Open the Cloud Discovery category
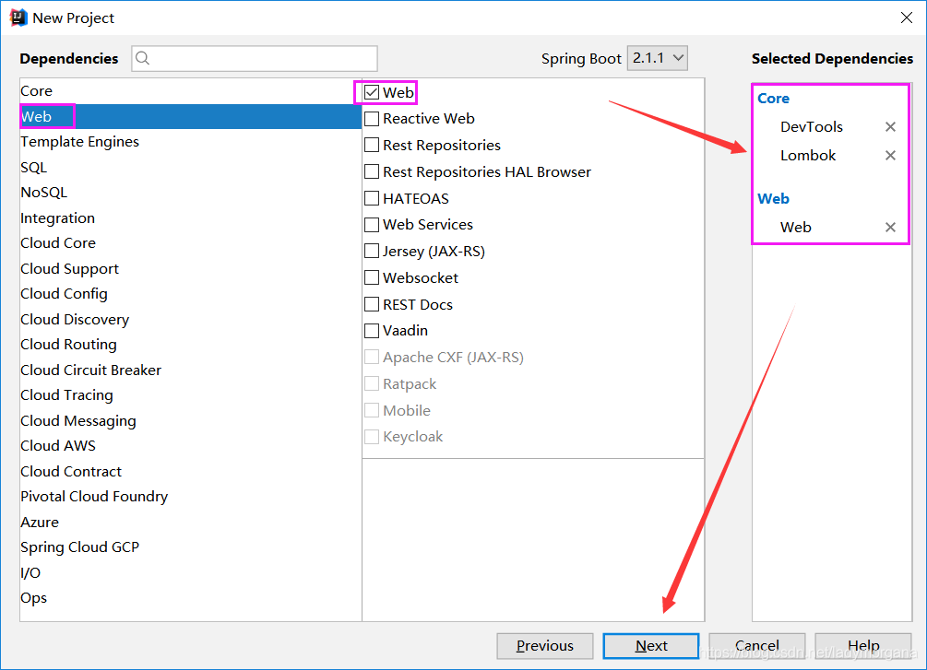This screenshot has width=927, height=670. pos(190,319)
